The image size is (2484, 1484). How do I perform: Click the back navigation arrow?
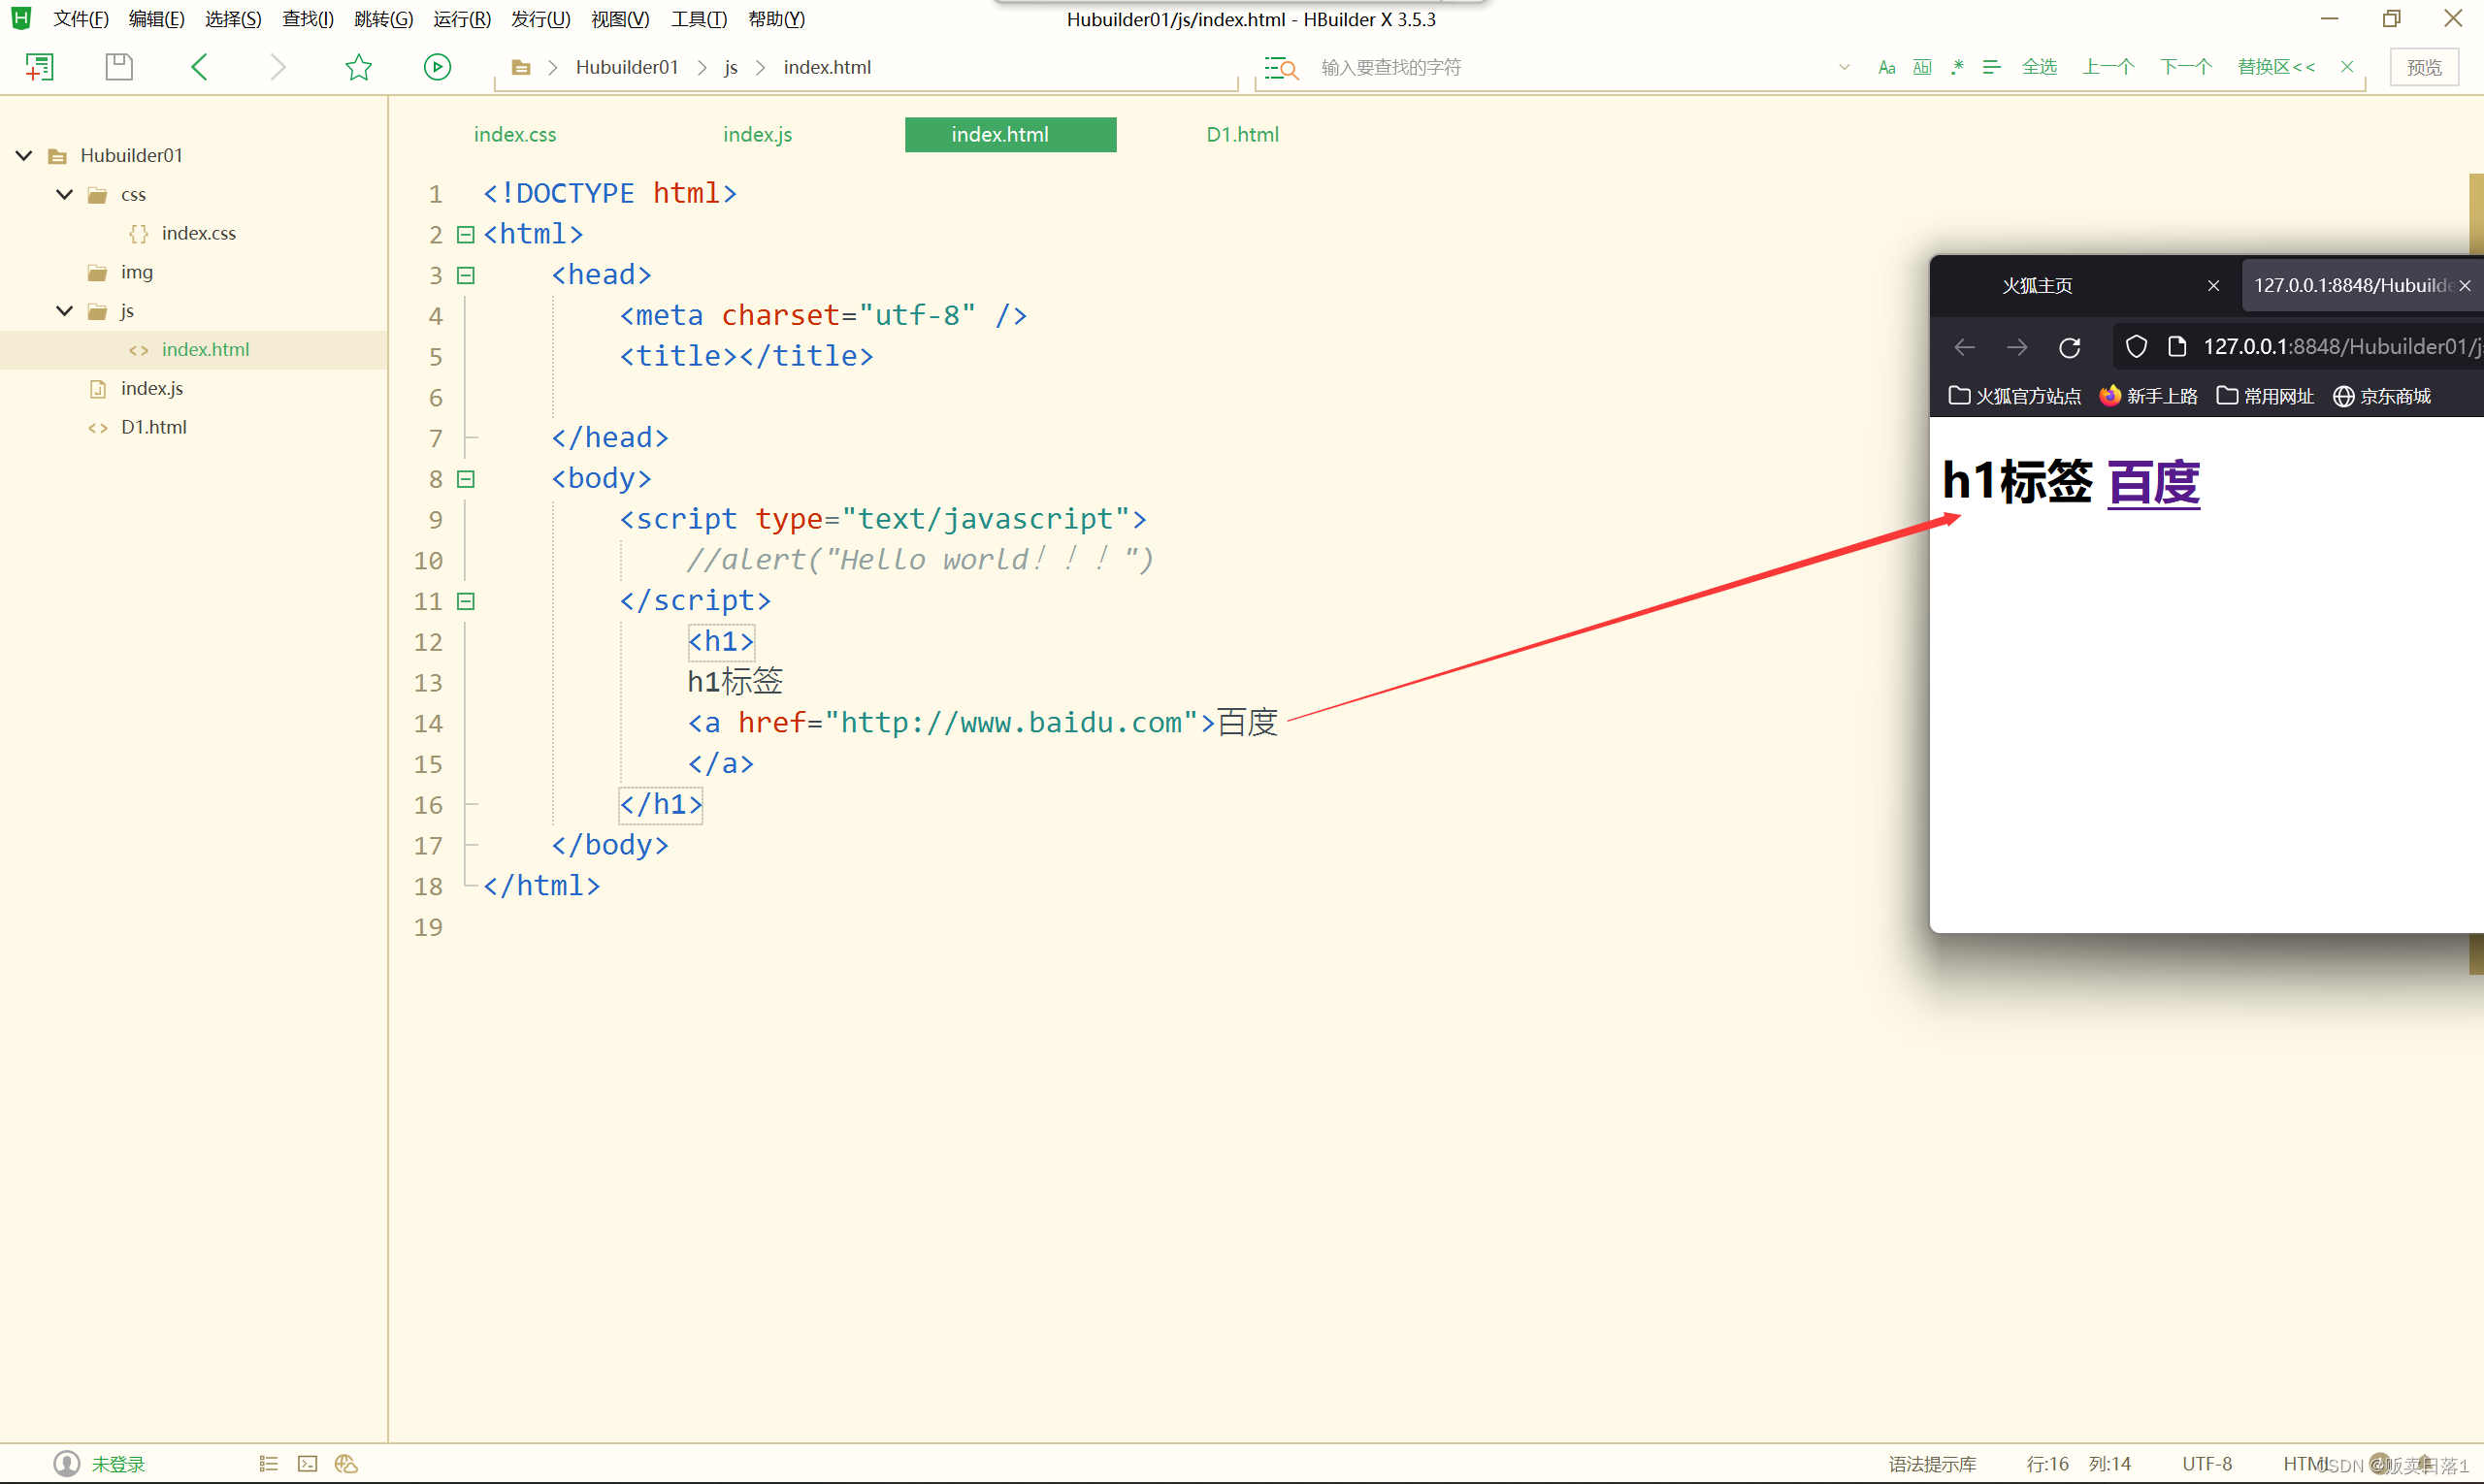[199, 67]
